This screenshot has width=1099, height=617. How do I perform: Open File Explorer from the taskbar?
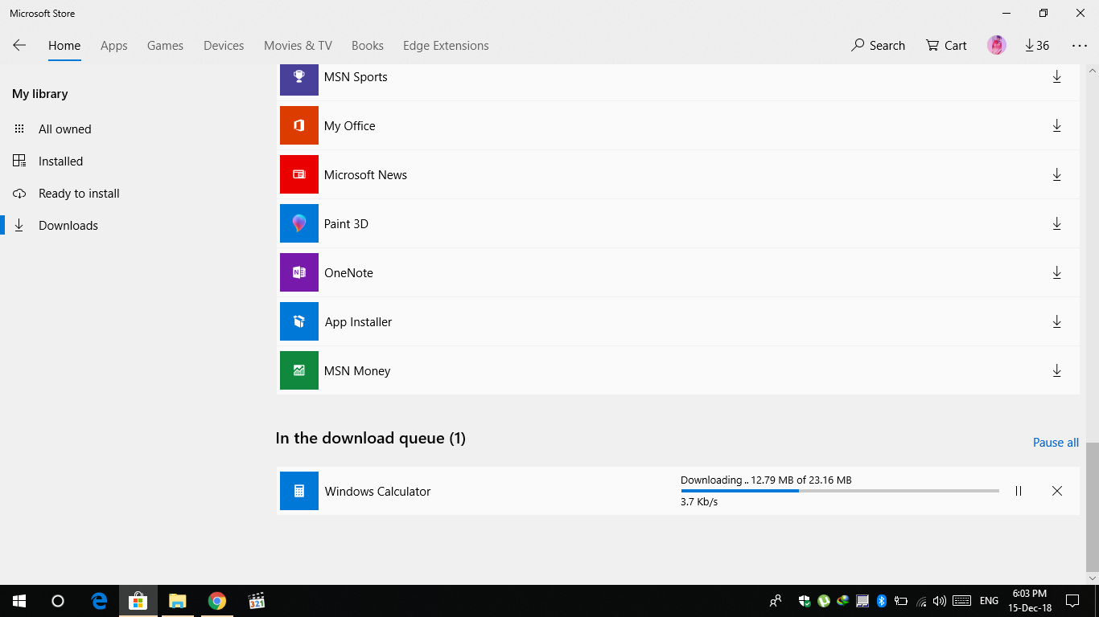coord(178,601)
